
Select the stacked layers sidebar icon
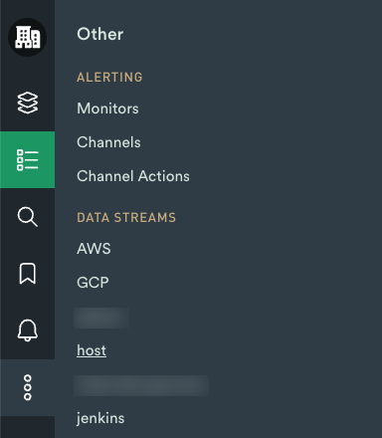coord(28,103)
